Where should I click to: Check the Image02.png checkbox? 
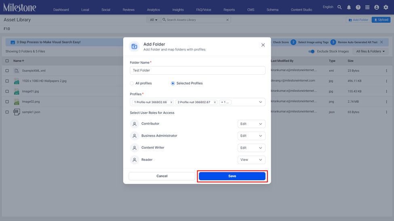7,102
